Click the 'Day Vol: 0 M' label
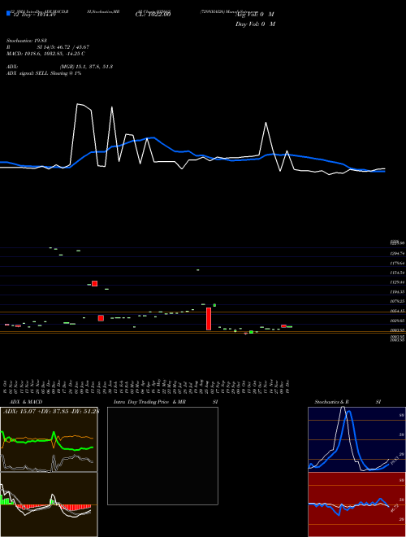The image size is (406, 537). 255,24
